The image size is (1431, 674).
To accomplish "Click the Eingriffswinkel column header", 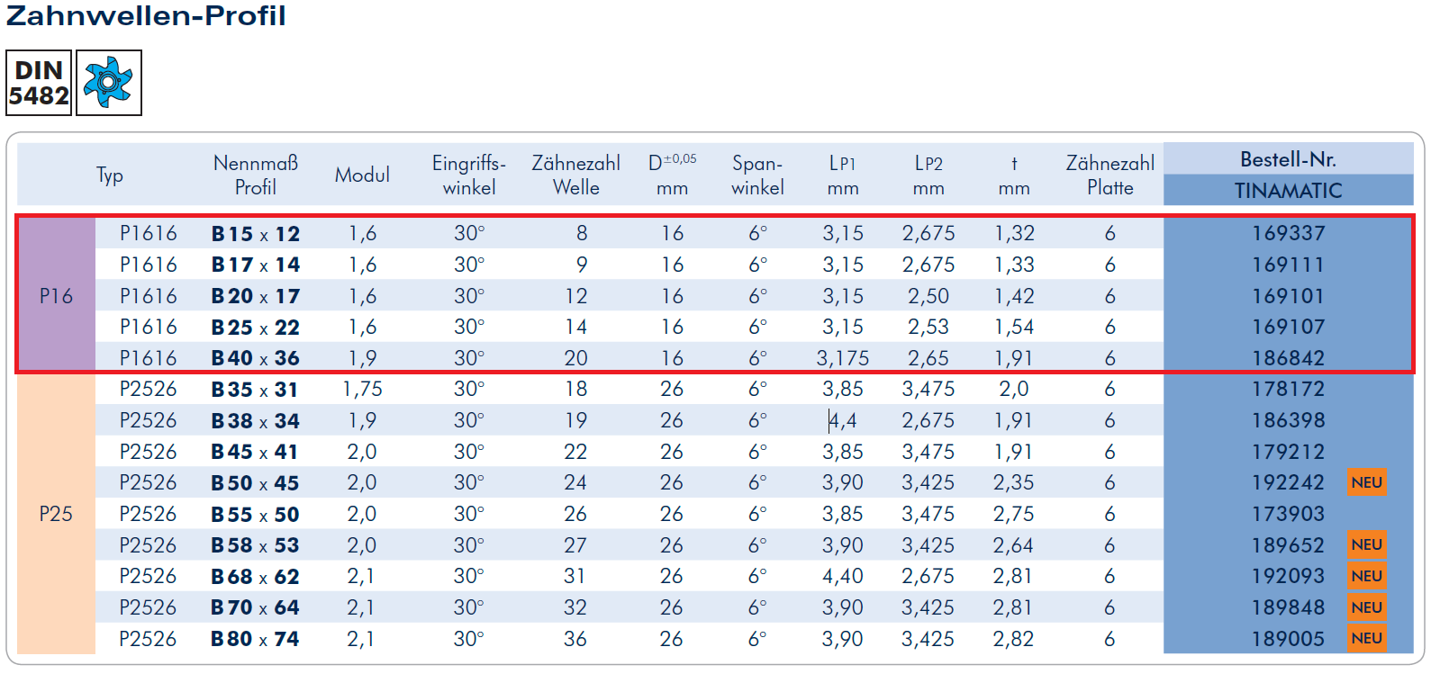I will [469, 175].
